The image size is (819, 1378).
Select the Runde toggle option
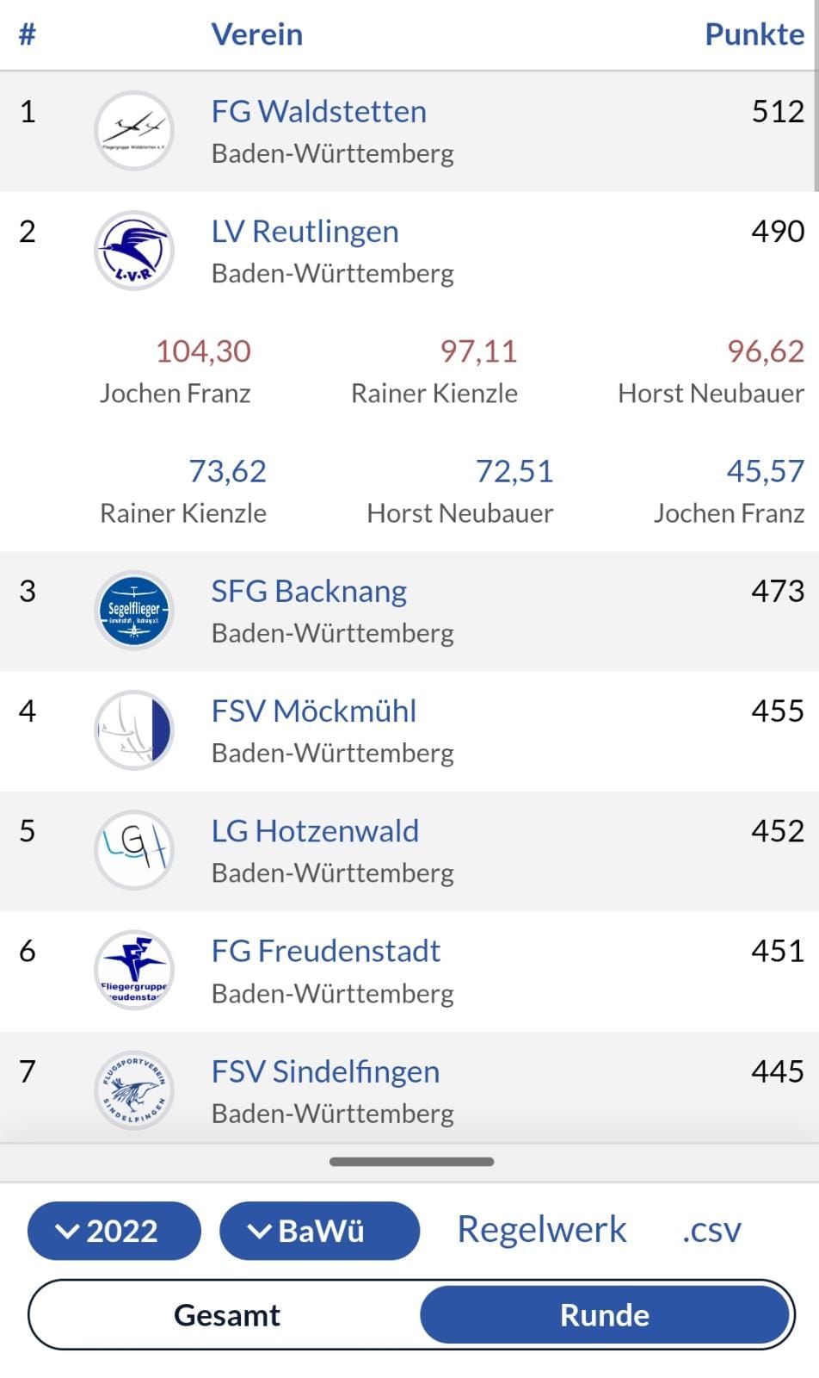(605, 1315)
